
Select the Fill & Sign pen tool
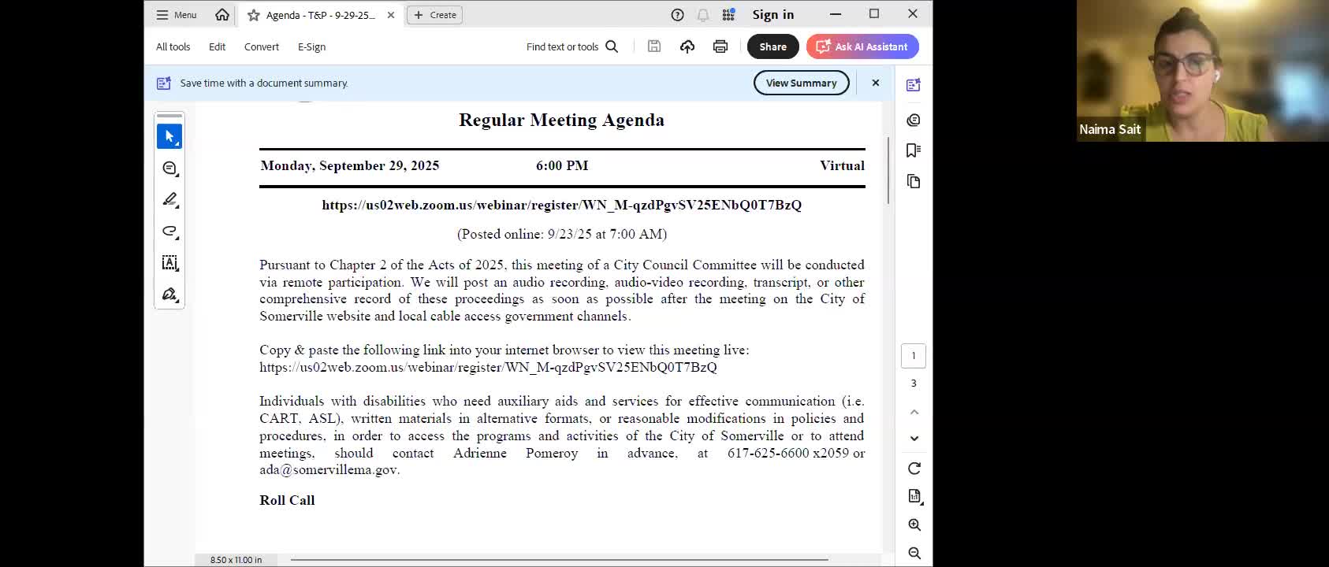(x=169, y=294)
